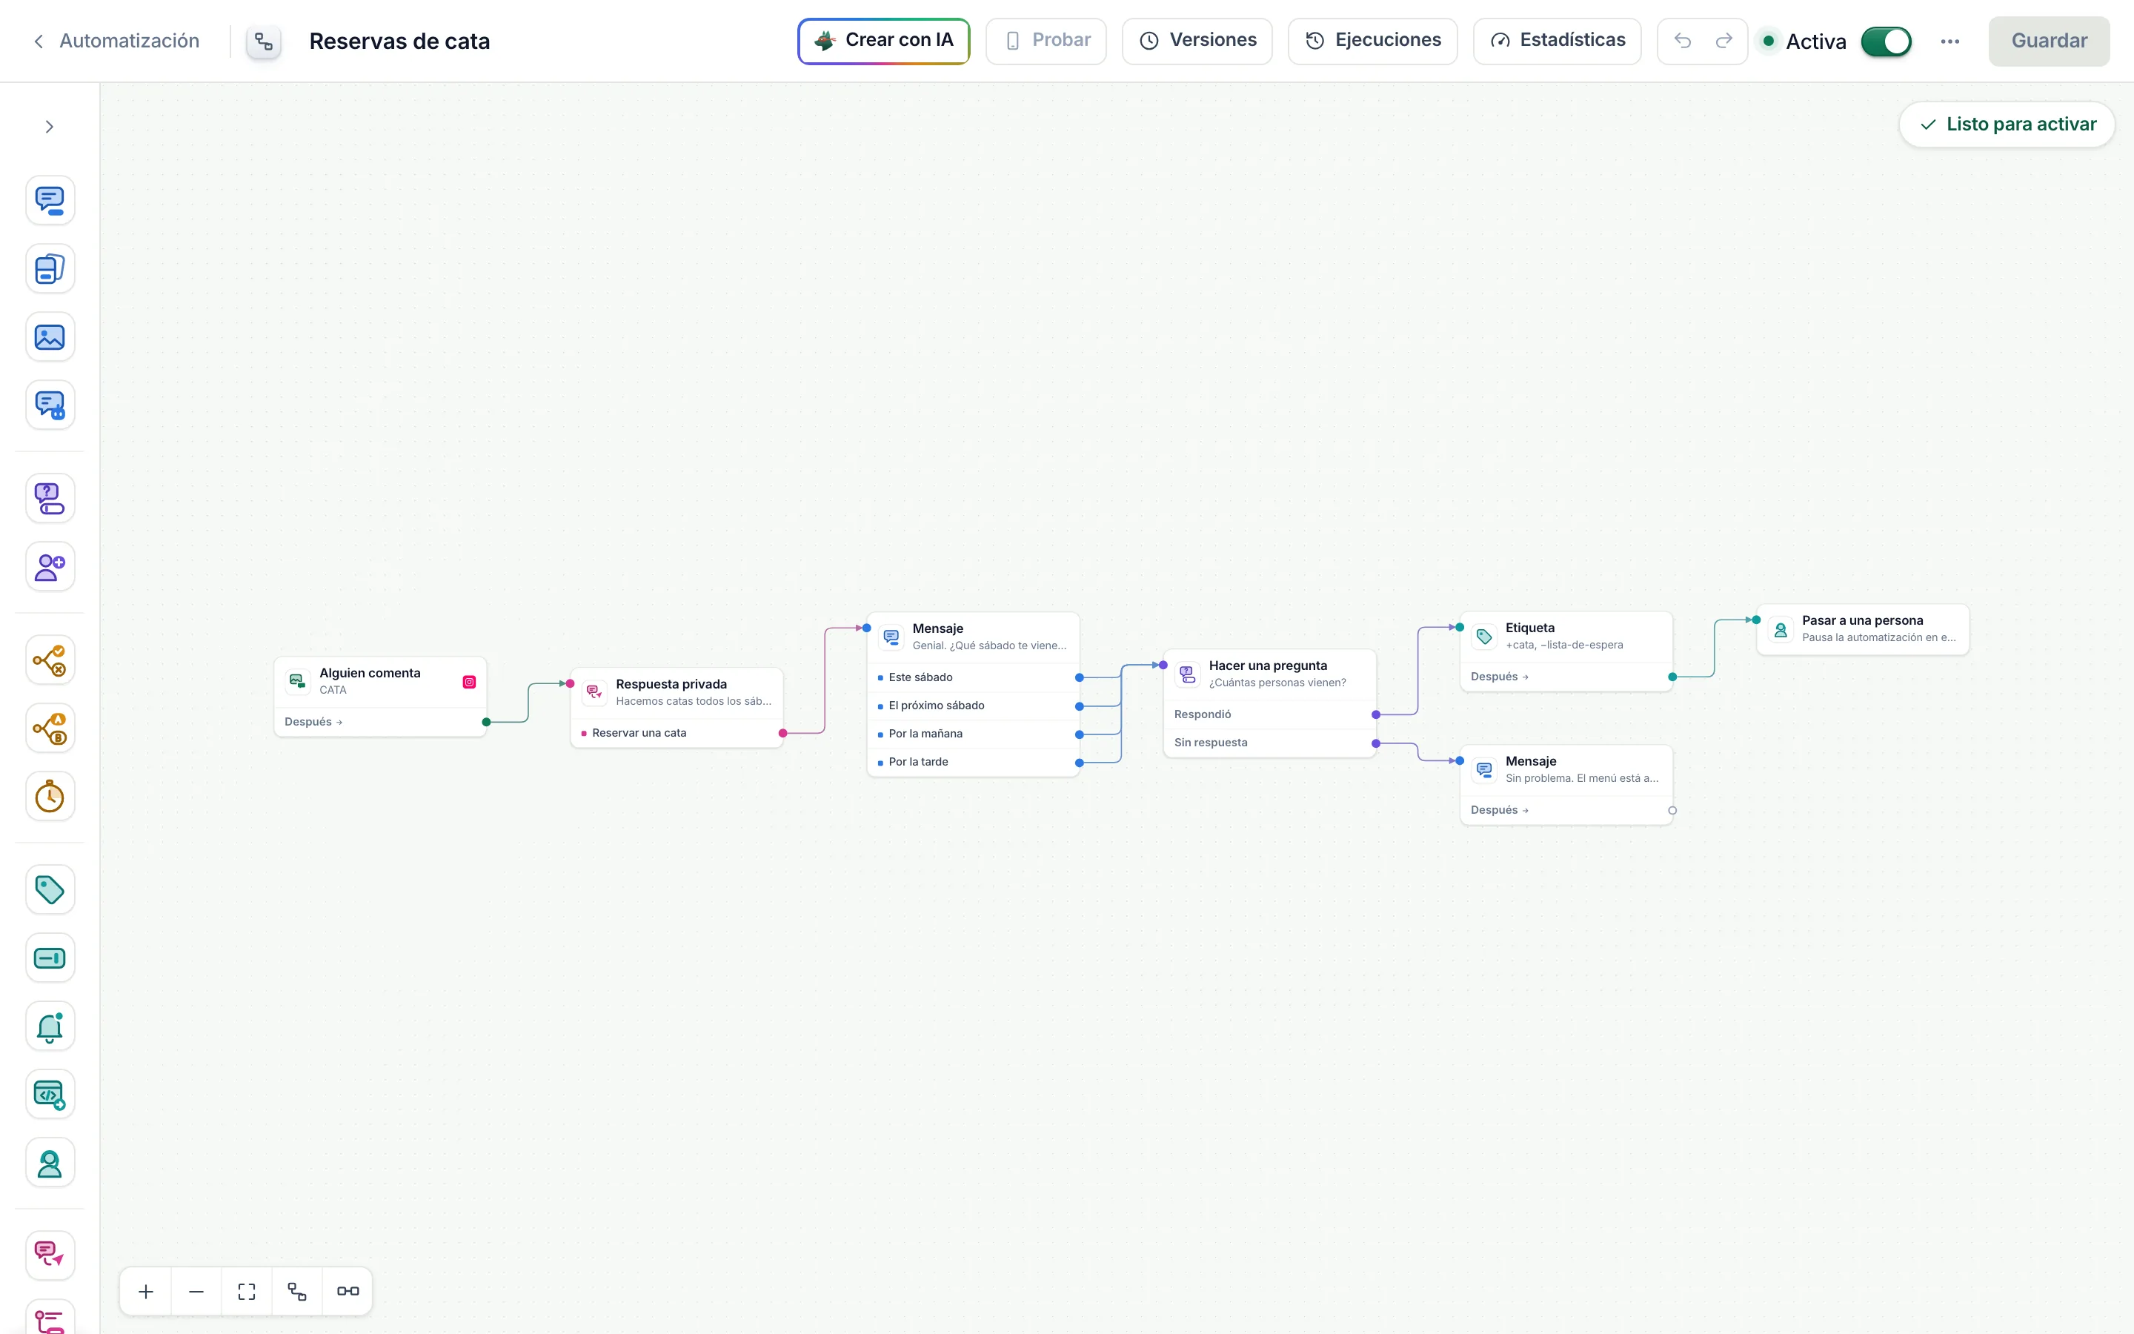Open the Estadísticas tab

[1558, 42]
